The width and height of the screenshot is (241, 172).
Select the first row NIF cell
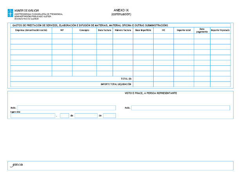pyautogui.click(x=62, y=36)
